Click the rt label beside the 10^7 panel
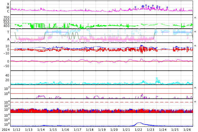The width and height of the screenshot is (198, 132). click(195, 88)
